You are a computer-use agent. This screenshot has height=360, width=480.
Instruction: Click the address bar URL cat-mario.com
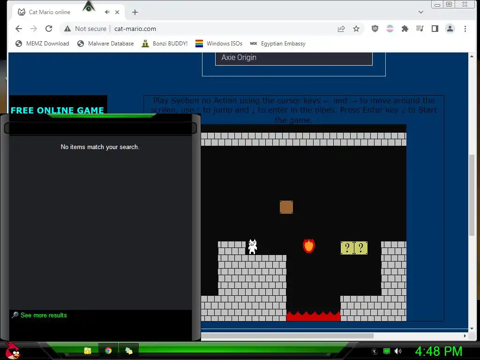tap(135, 29)
